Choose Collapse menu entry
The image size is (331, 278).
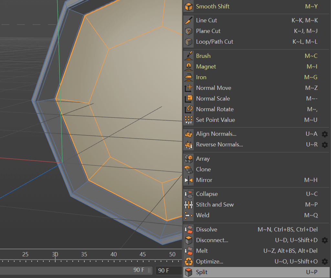256,194
